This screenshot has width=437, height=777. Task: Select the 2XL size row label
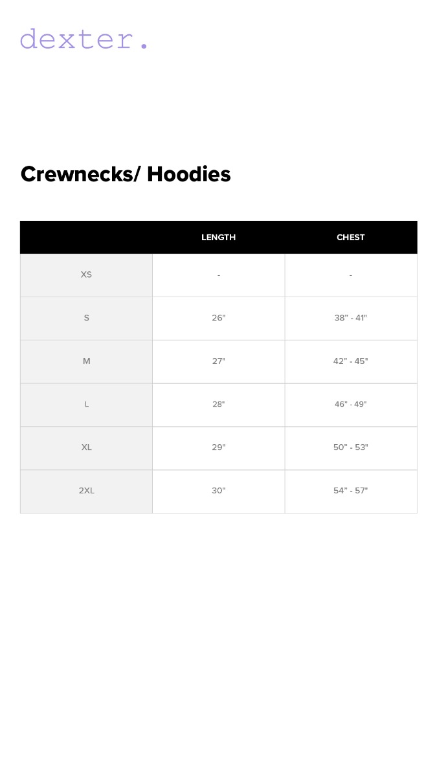[86, 491]
